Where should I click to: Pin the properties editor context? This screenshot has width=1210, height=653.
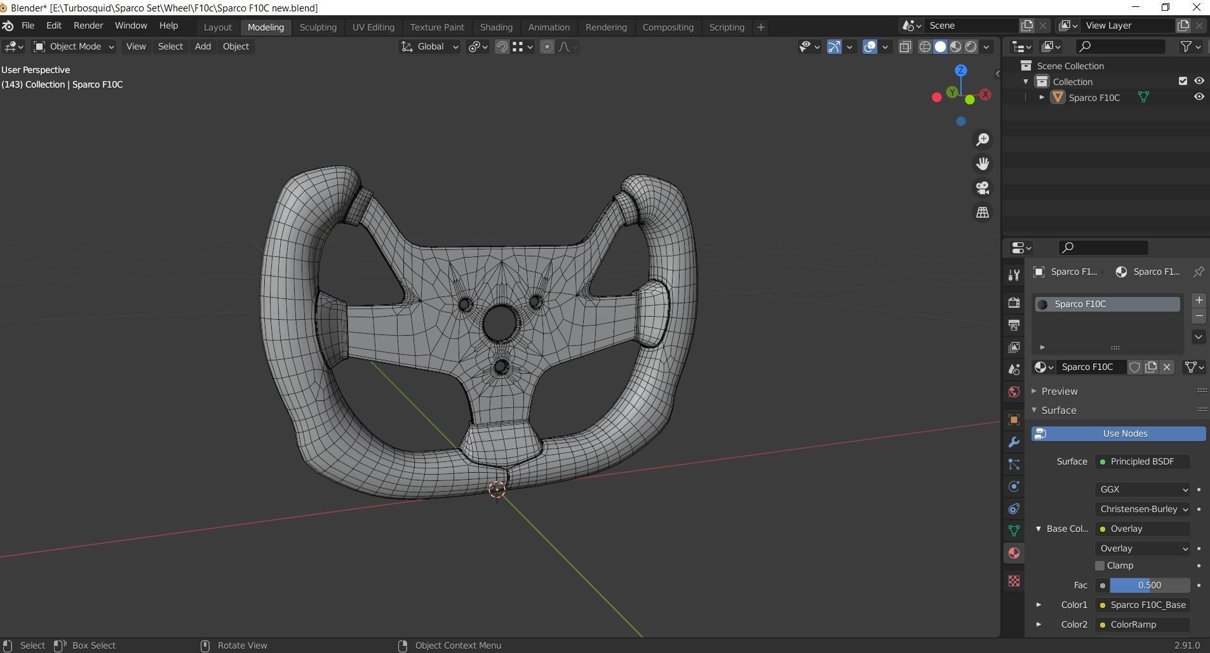(1199, 272)
